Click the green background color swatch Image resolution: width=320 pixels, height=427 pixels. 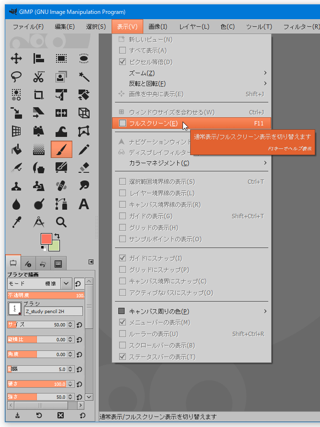[56, 247]
